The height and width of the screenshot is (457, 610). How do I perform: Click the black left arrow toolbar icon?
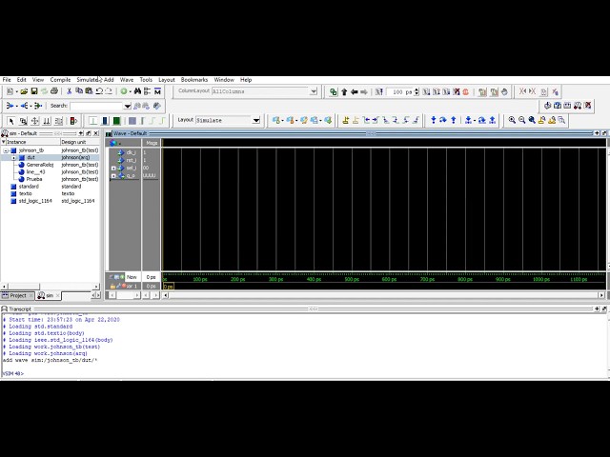click(x=354, y=92)
